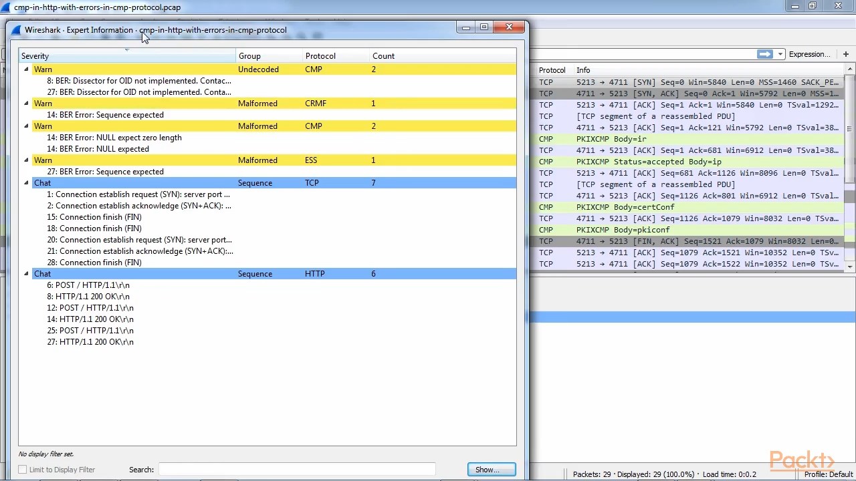Viewport: 856px width, 481px height.
Task: Click Info column header in packet list
Action: coord(709,70)
